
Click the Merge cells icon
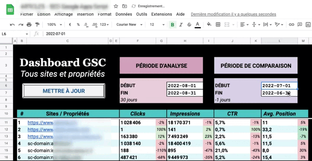[227, 24]
